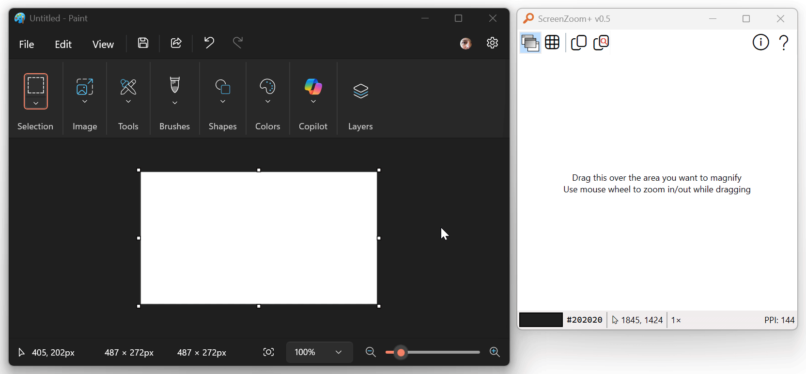Open the info icon in ScreenZoom+
Viewport: 806px width, 374px height.
(x=761, y=43)
